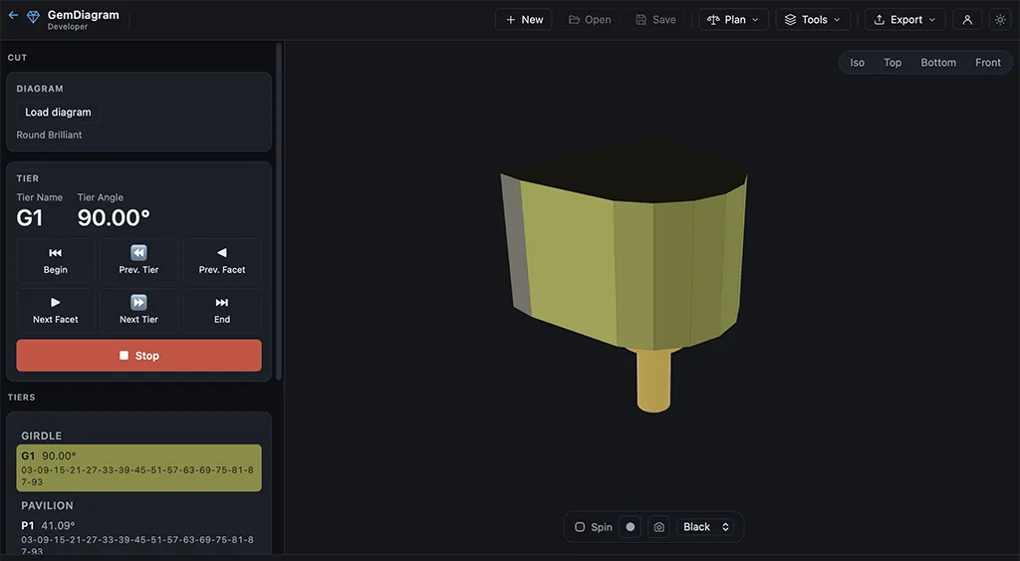Click the back arrow icon
Screen dimensions: 1020x561
13,15
